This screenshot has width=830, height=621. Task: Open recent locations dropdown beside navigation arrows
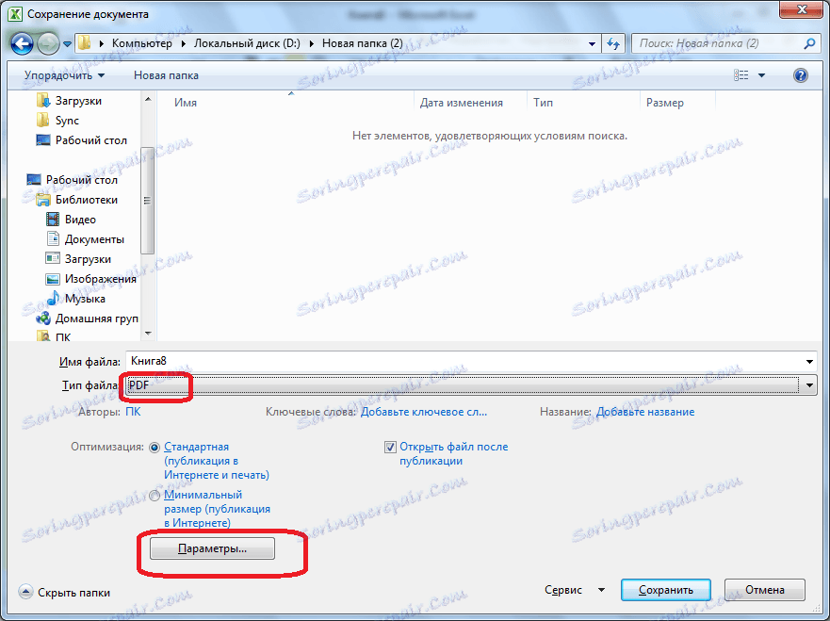coord(67,44)
